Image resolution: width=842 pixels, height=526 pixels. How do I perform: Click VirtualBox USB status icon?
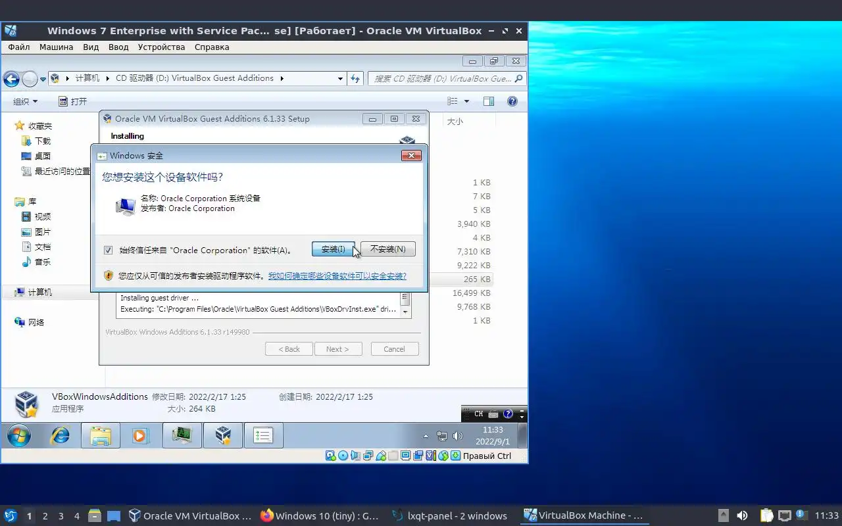[x=381, y=456]
